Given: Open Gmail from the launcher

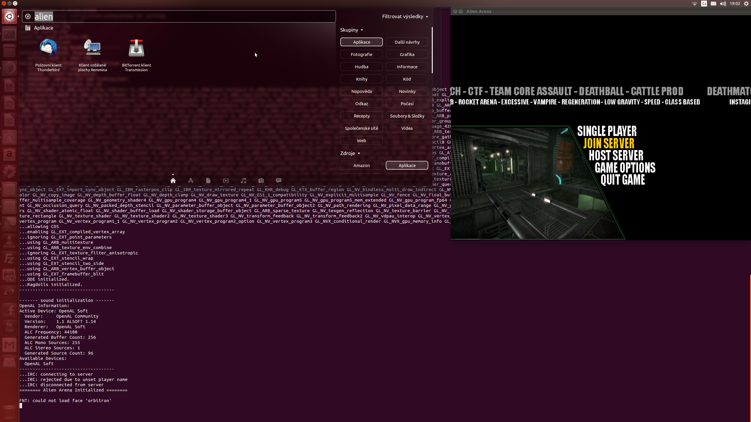Looking at the screenshot, I should pyautogui.click(x=9, y=345).
